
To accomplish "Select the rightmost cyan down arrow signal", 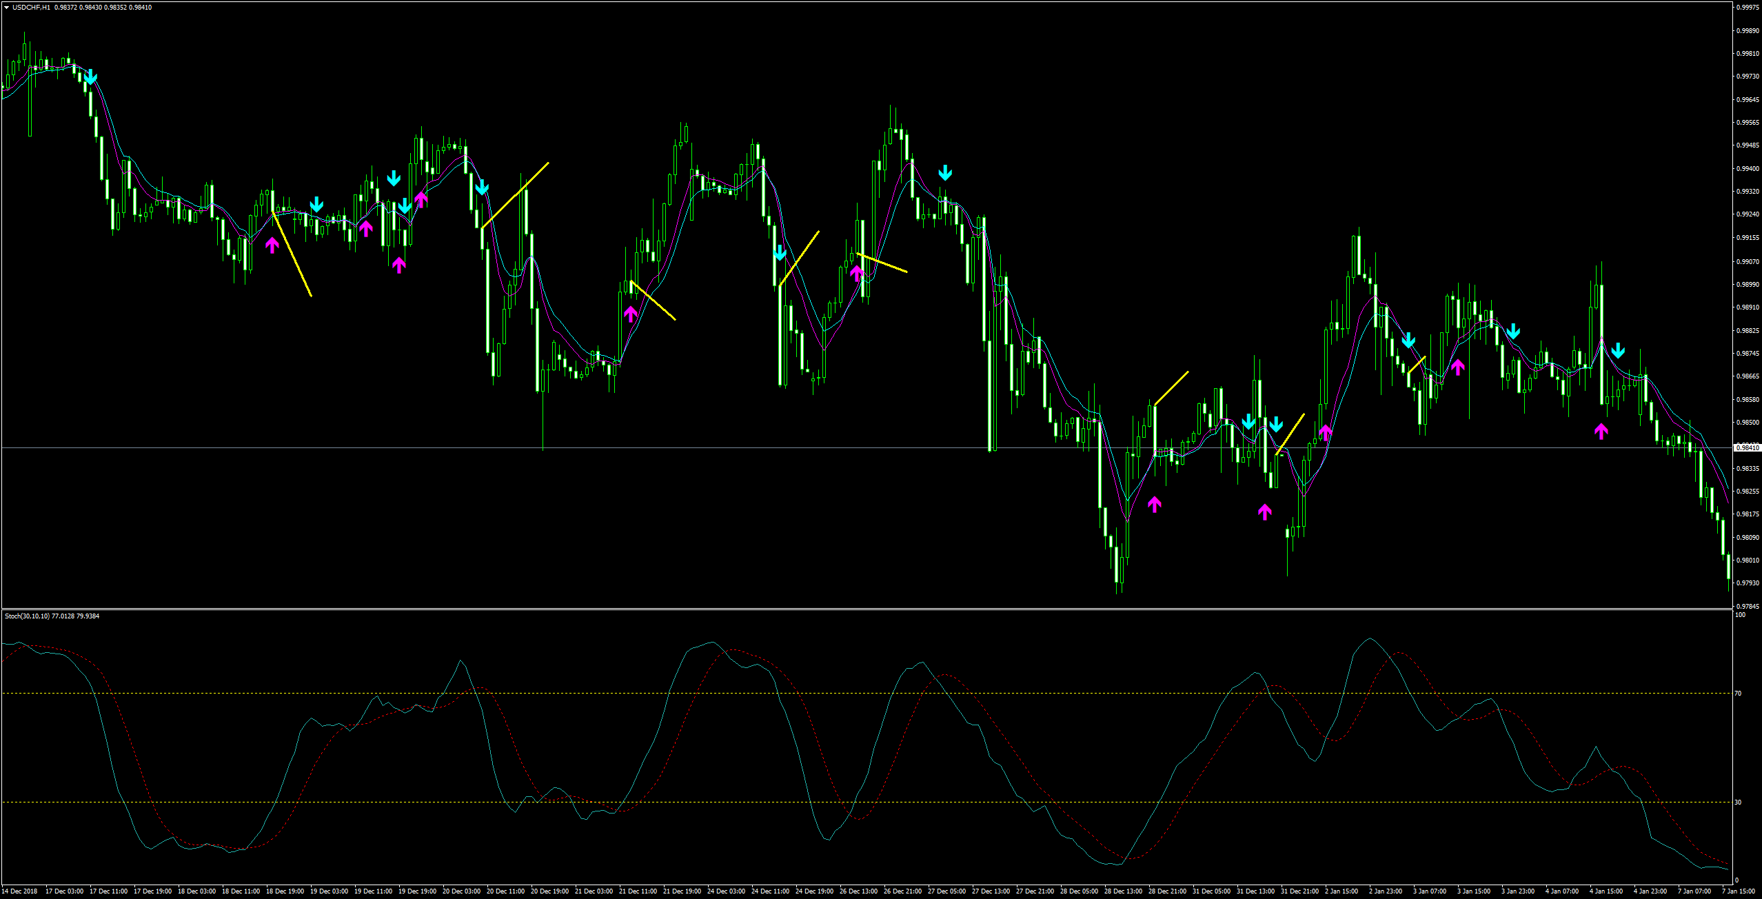I will 1617,351.
